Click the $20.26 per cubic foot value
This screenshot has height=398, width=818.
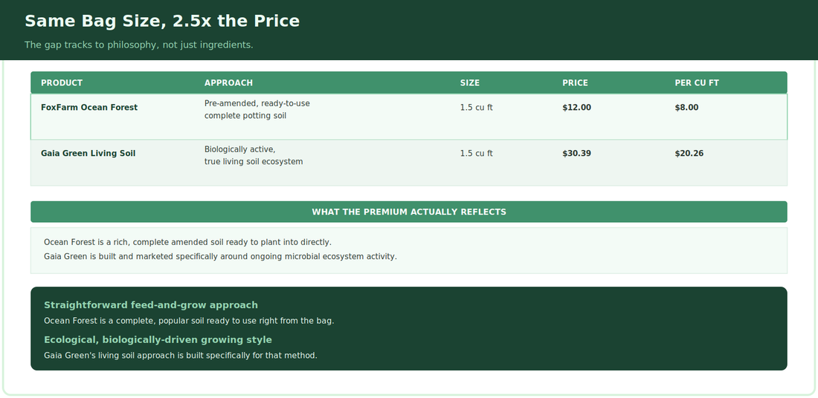(689, 153)
